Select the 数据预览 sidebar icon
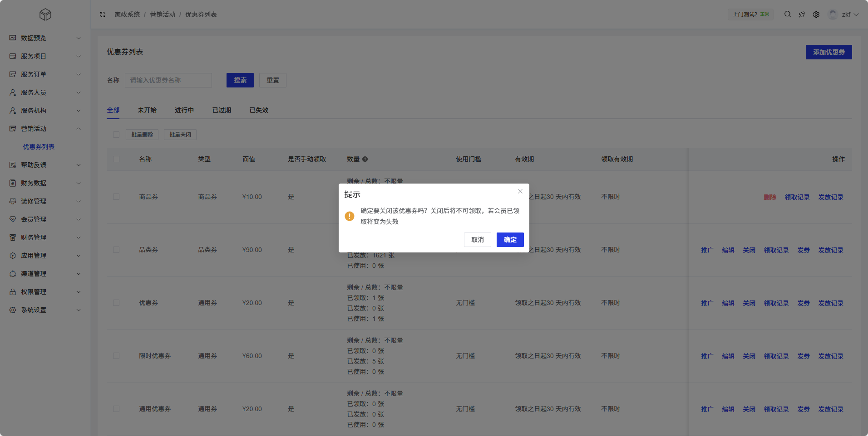 point(12,38)
